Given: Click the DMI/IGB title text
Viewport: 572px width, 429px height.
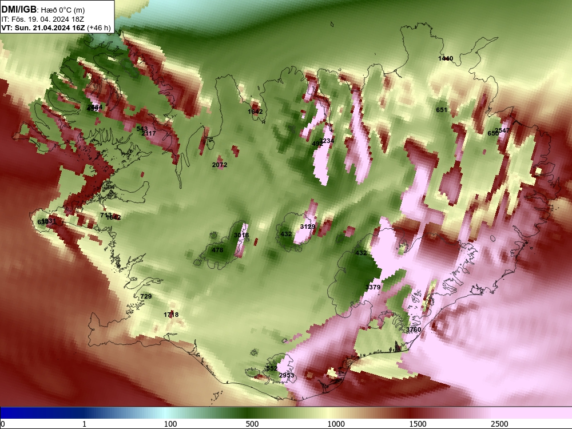Looking at the screenshot, I should [19, 10].
